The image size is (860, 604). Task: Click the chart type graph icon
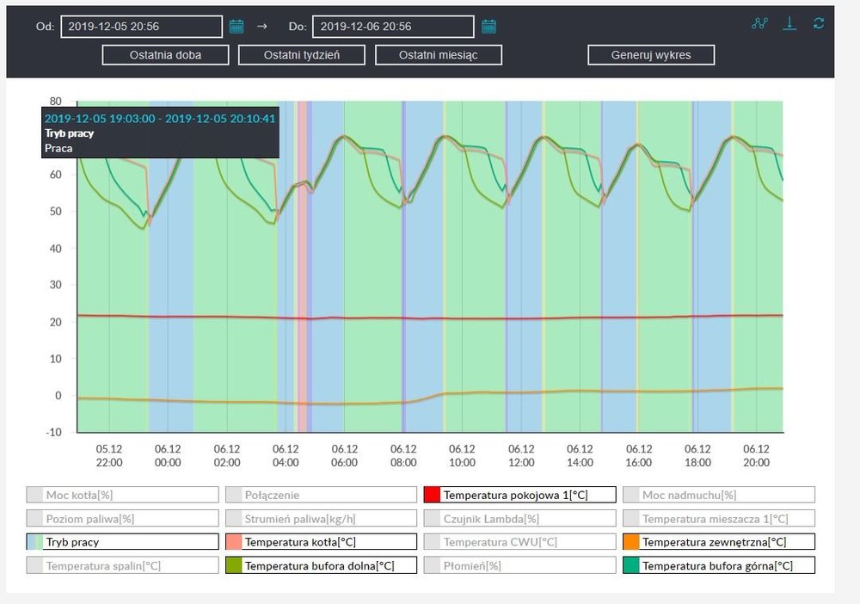click(759, 23)
